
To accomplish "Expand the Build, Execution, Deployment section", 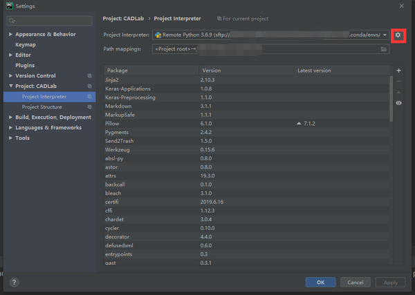I will point(10,117).
